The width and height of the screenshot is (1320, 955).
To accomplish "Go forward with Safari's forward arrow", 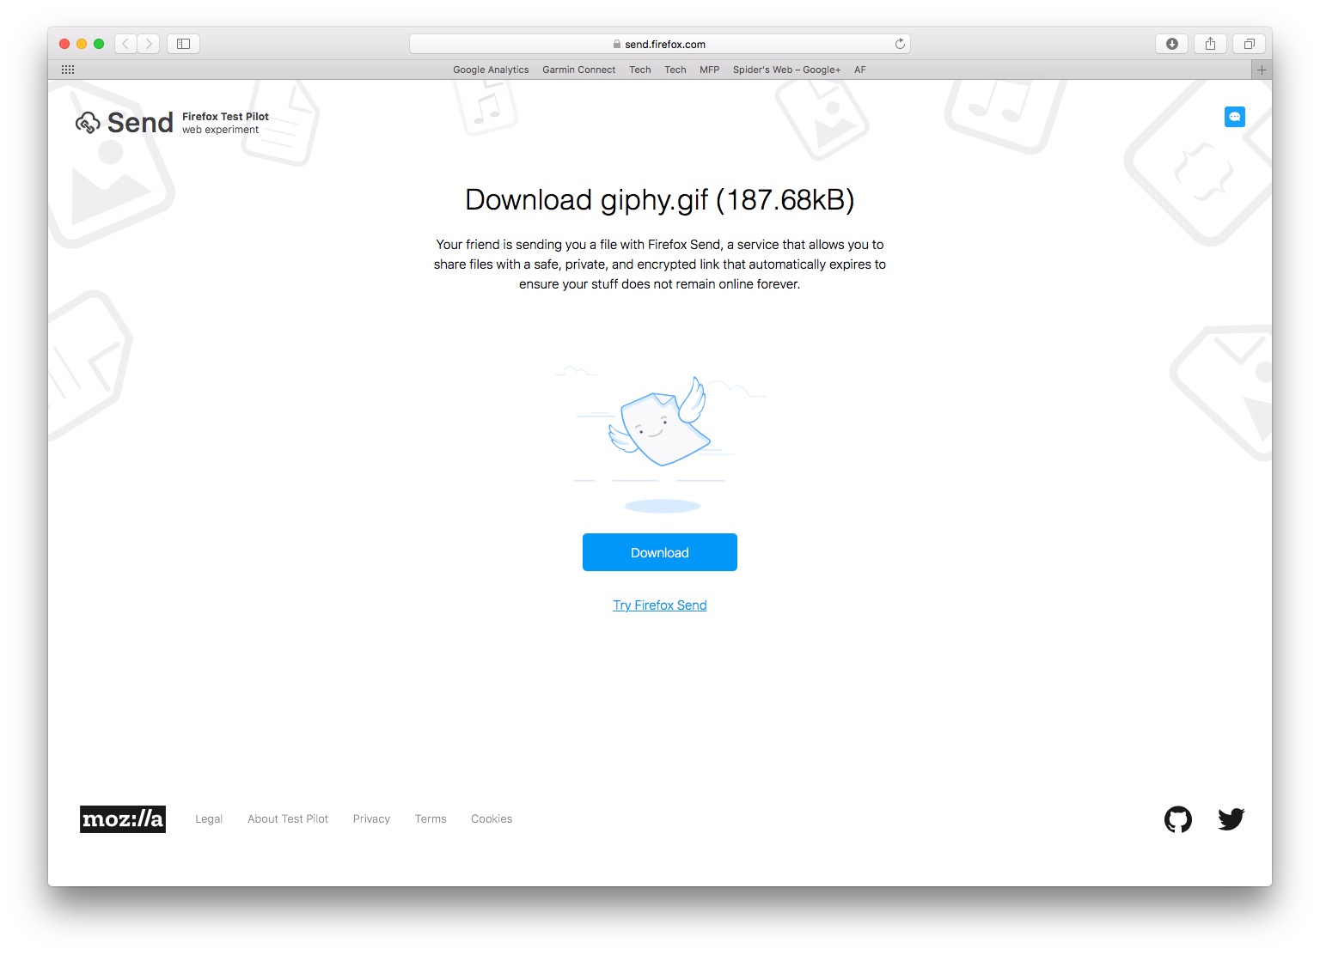I will tap(149, 44).
